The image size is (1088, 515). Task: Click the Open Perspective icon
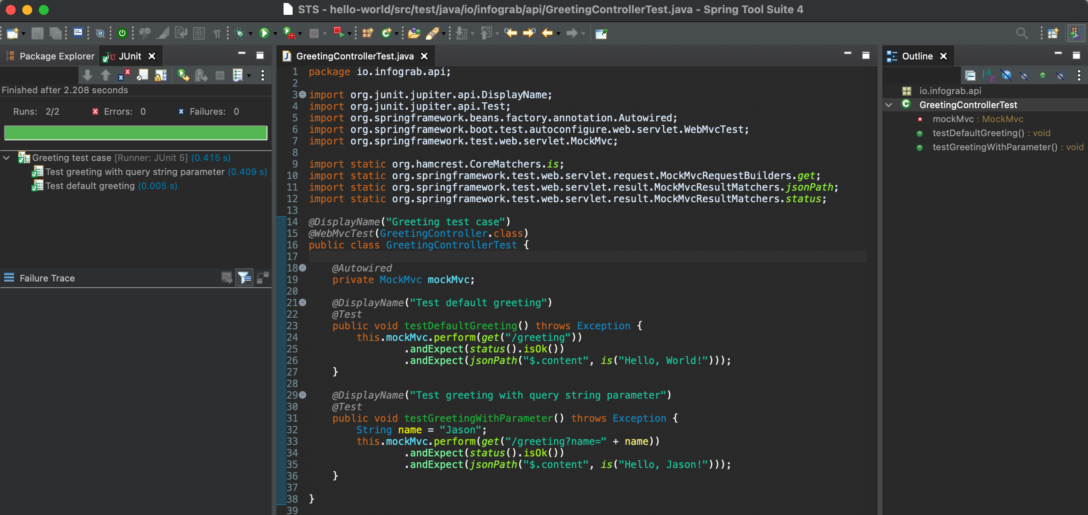(x=1053, y=33)
